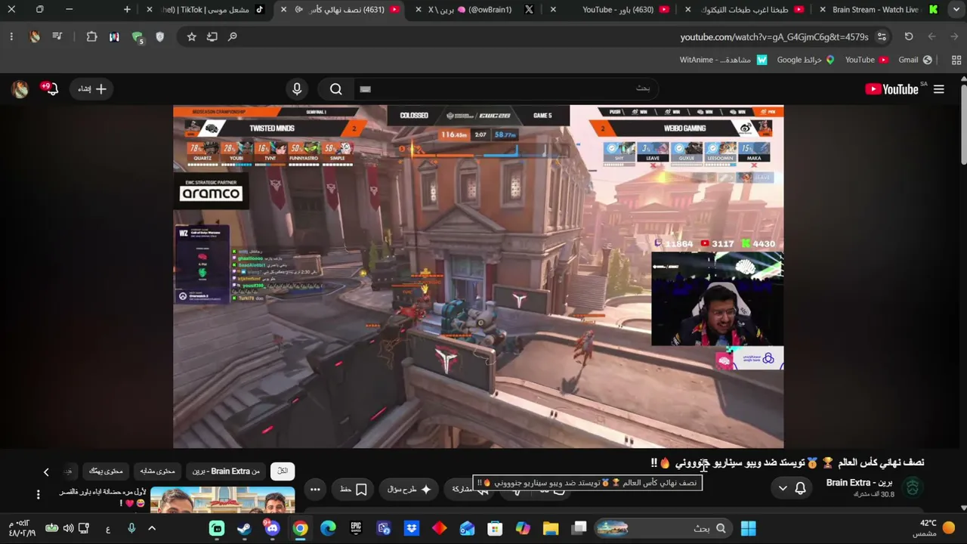Open the Chrome profile avatar in toolbar
The image size is (967, 544).
pyautogui.click(x=35, y=36)
